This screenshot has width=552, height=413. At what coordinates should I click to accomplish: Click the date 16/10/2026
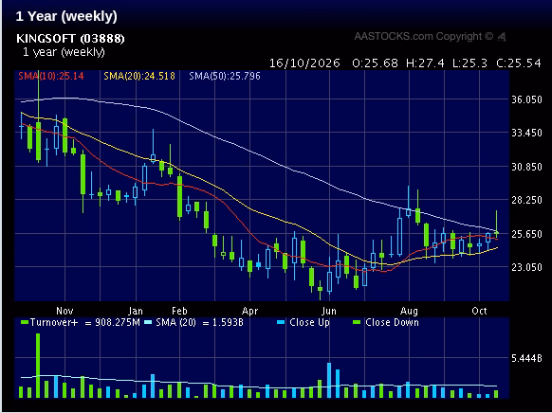[x=304, y=63]
